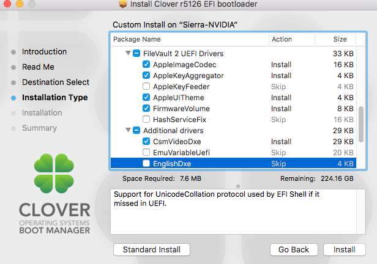
Task: Select the HashServiceFix row label
Action: point(179,120)
